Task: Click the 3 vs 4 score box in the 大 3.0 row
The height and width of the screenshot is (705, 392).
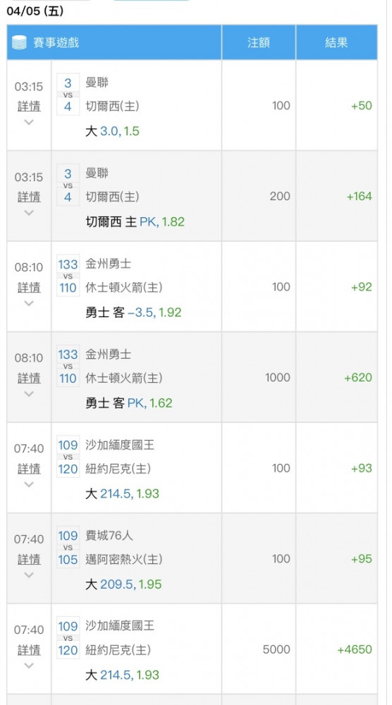Action: pos(68,94)
